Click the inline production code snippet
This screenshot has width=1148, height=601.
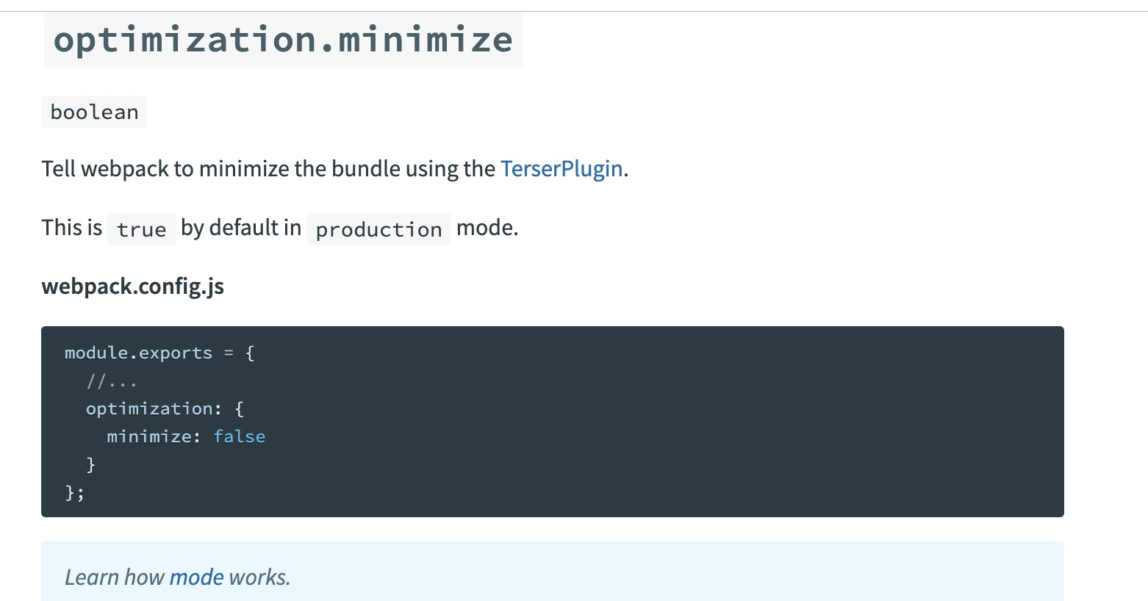[379, 230]
